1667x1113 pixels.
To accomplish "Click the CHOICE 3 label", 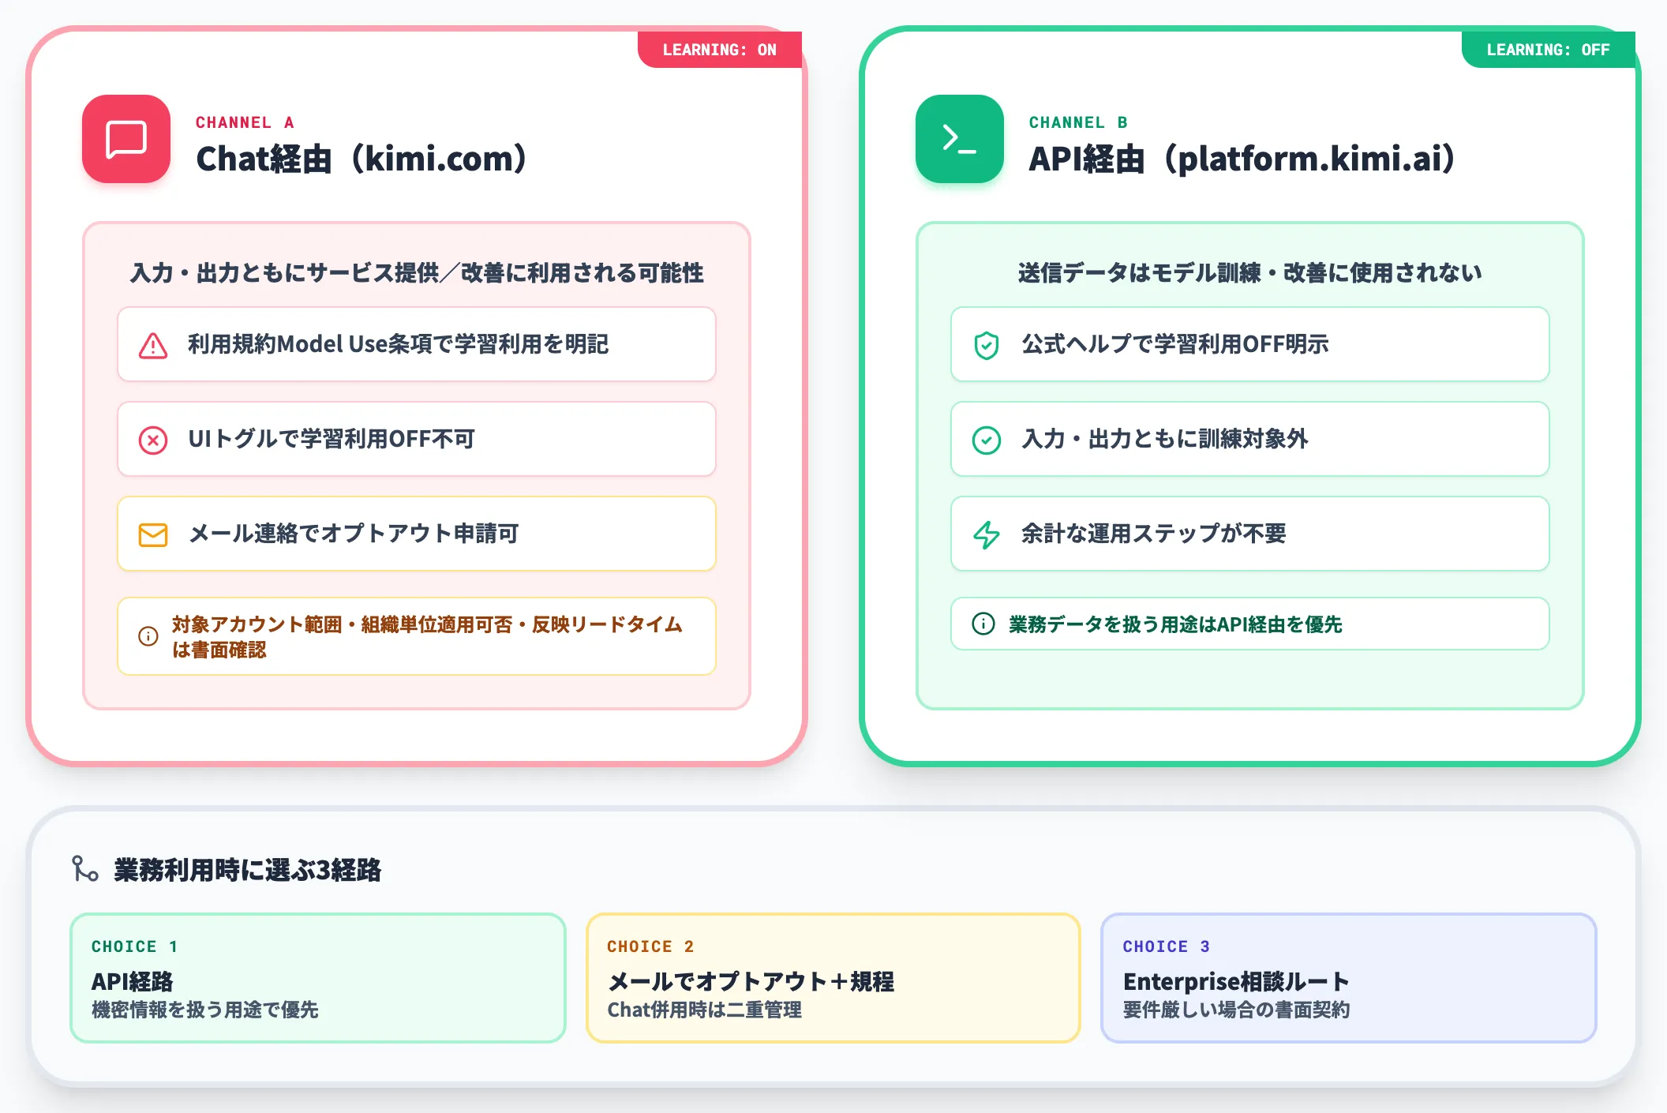I will pyautogui.click(x=1167, y=946).
